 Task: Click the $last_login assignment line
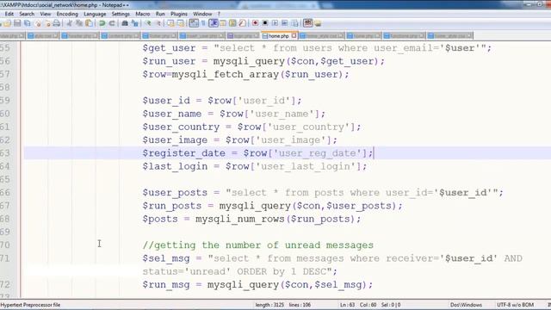click(x=255, y=166)
